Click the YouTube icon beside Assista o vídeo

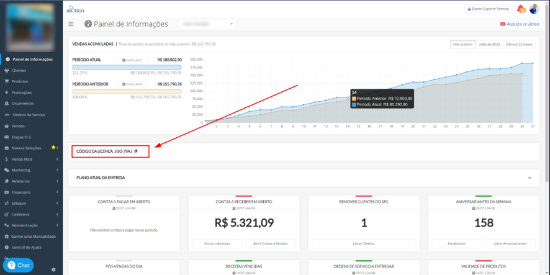coord(503,24)
